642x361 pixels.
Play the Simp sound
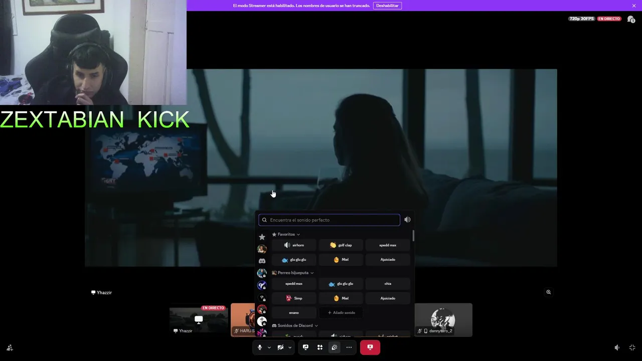294,298
